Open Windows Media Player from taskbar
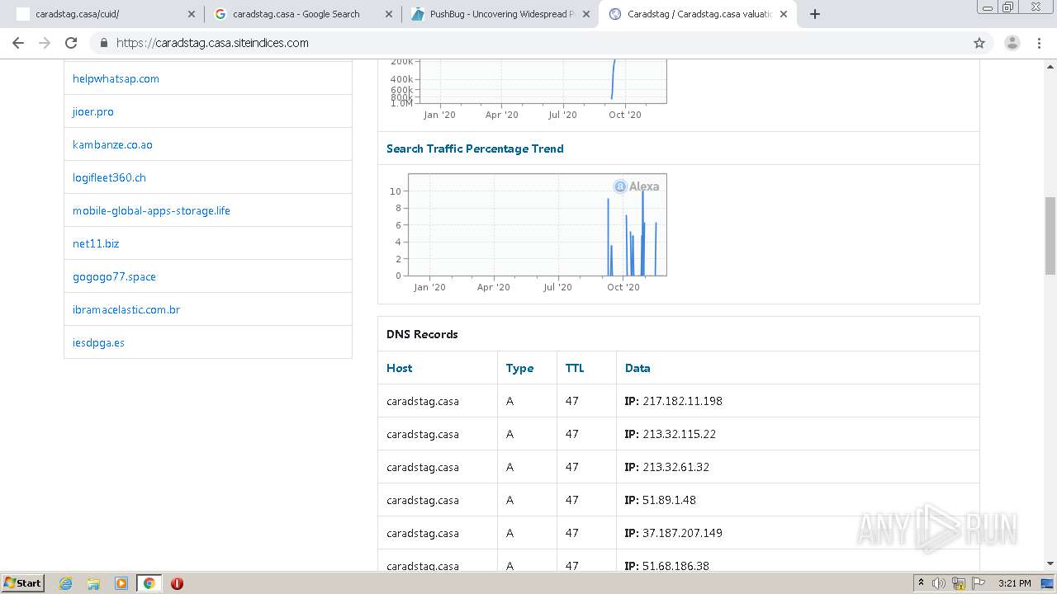The height and width of the screenshot is (594, 1057). pos(121,582)
